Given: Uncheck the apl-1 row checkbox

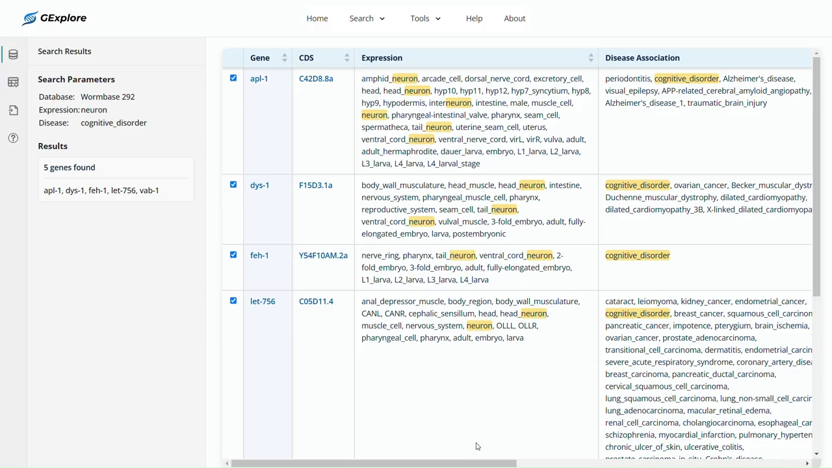Looking at the screenshot, I should [x=233, y=78].
